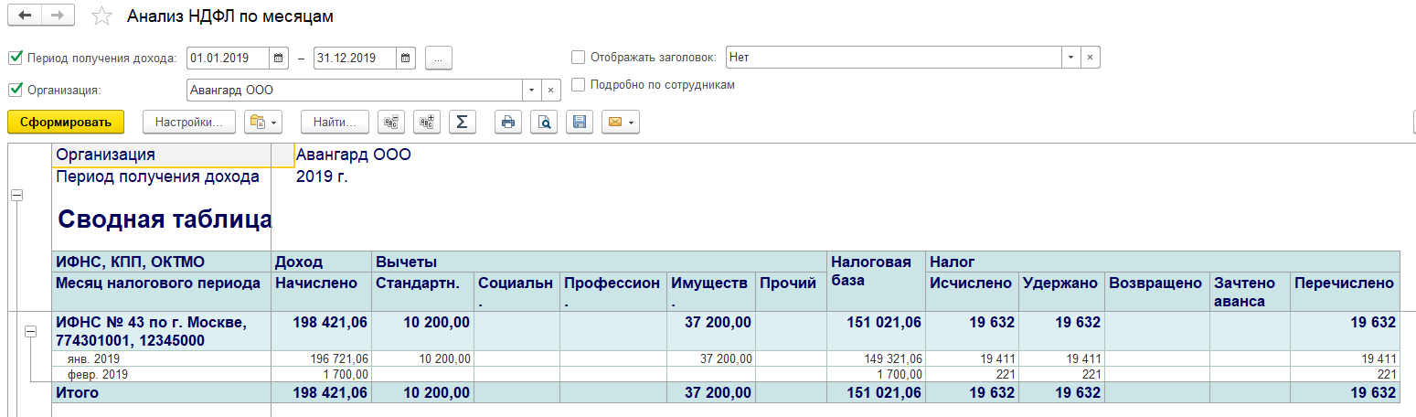Enable Отображать заголовок checkbox
This screenshot has height=417, width=1416.
[578, 58]
